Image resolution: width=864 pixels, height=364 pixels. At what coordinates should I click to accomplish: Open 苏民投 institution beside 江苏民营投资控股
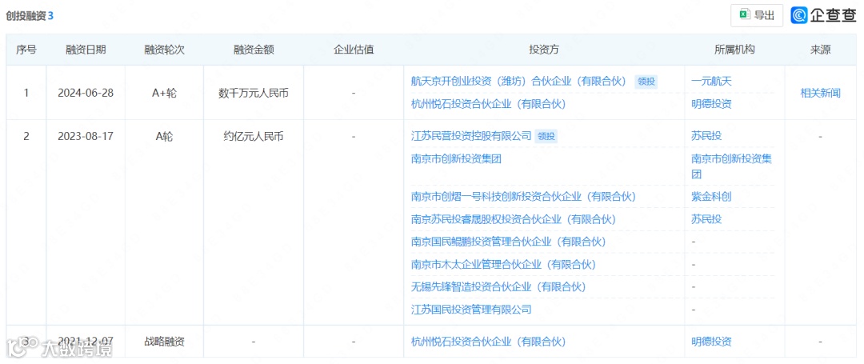[706, 135]
